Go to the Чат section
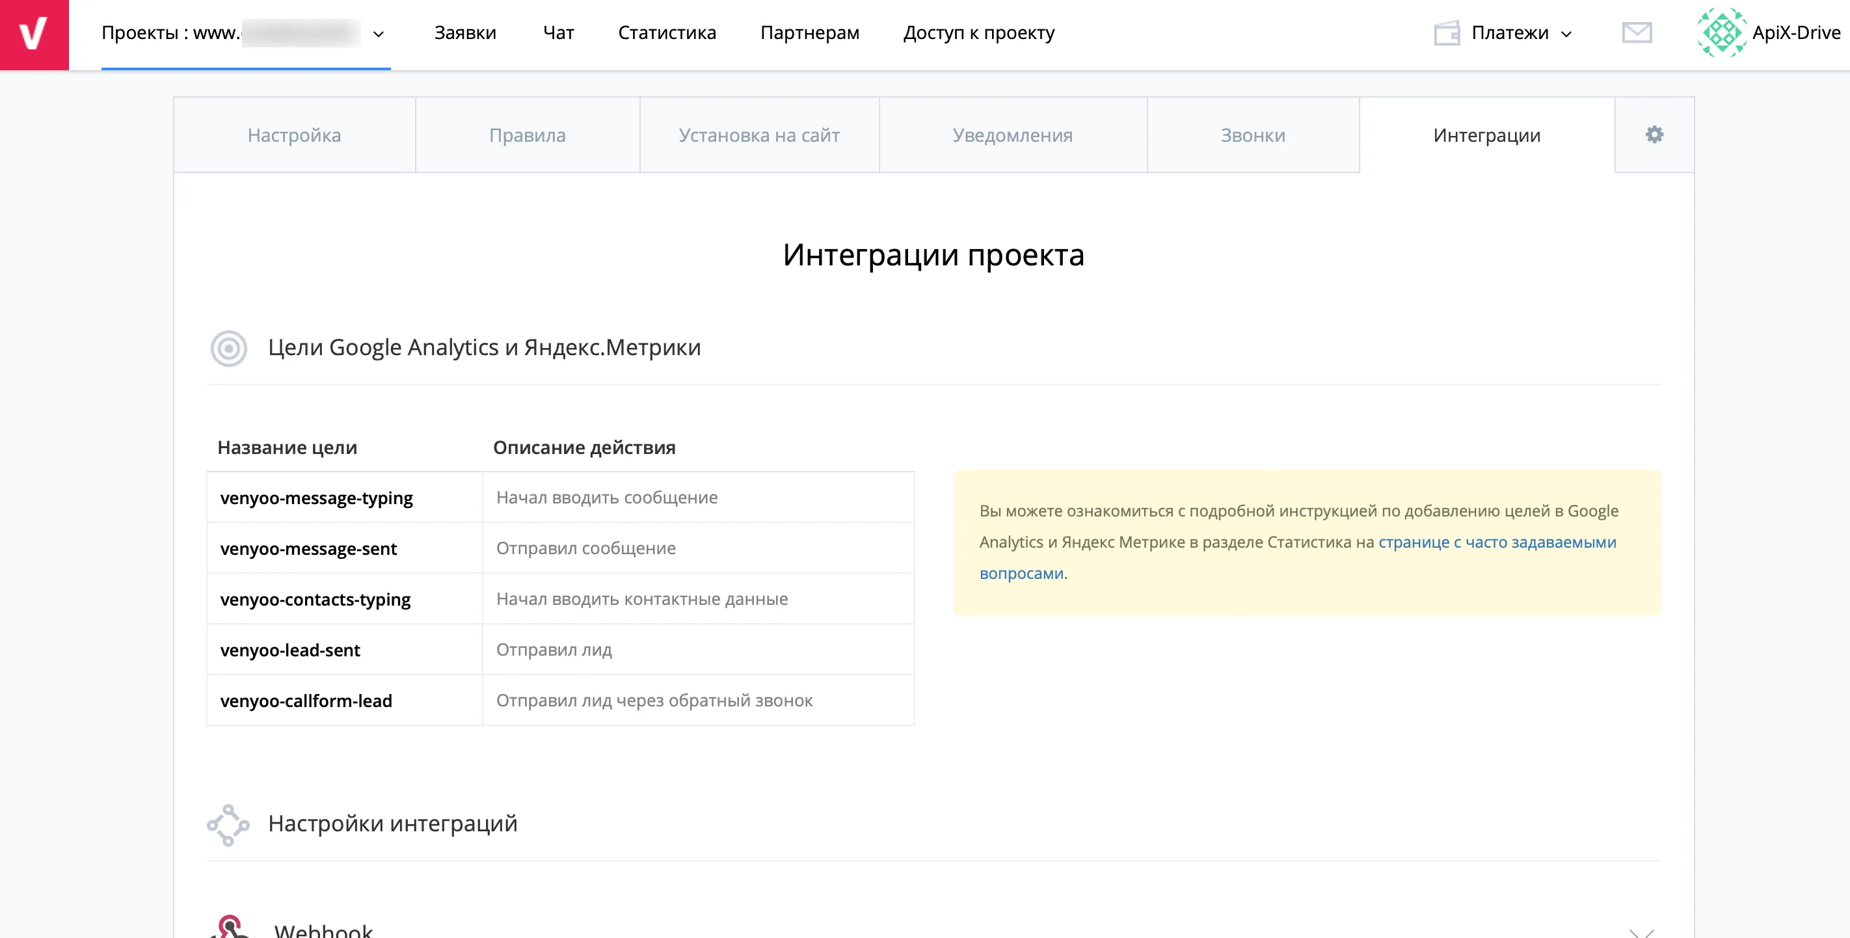The image size is (1850, 938). pos(558,33)
